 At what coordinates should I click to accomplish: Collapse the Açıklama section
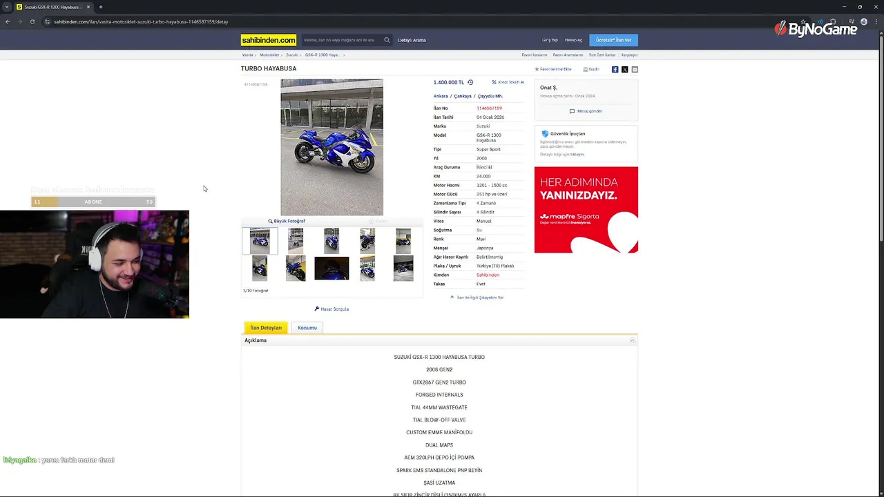pos(633,340)
